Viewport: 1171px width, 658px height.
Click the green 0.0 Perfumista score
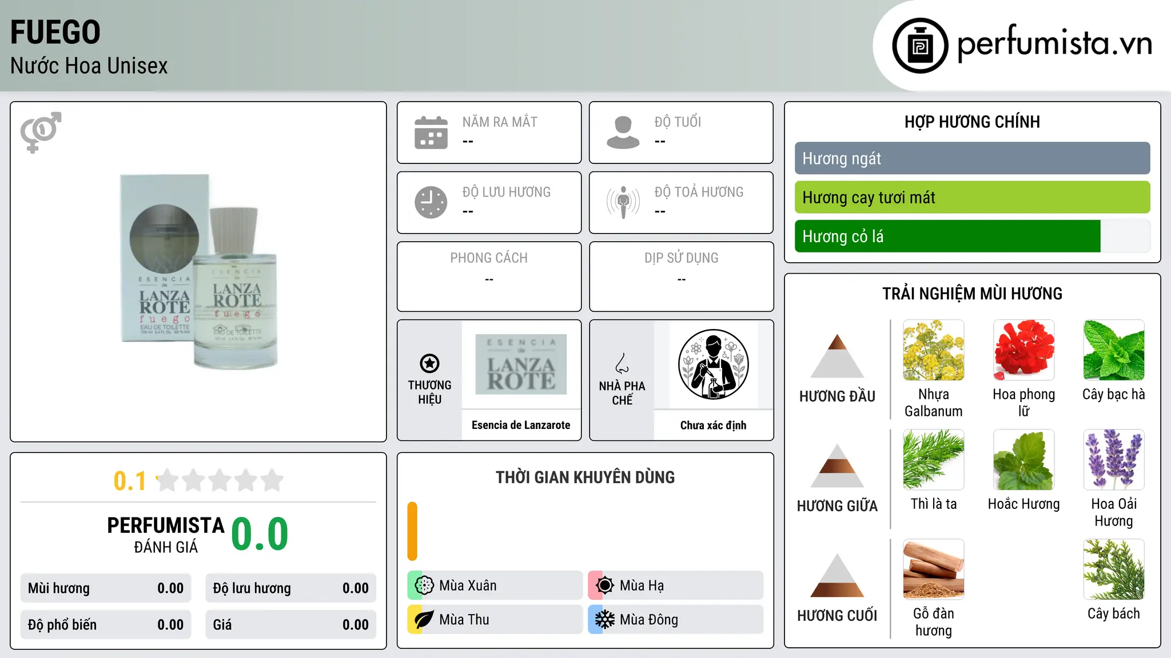point(260,534)
